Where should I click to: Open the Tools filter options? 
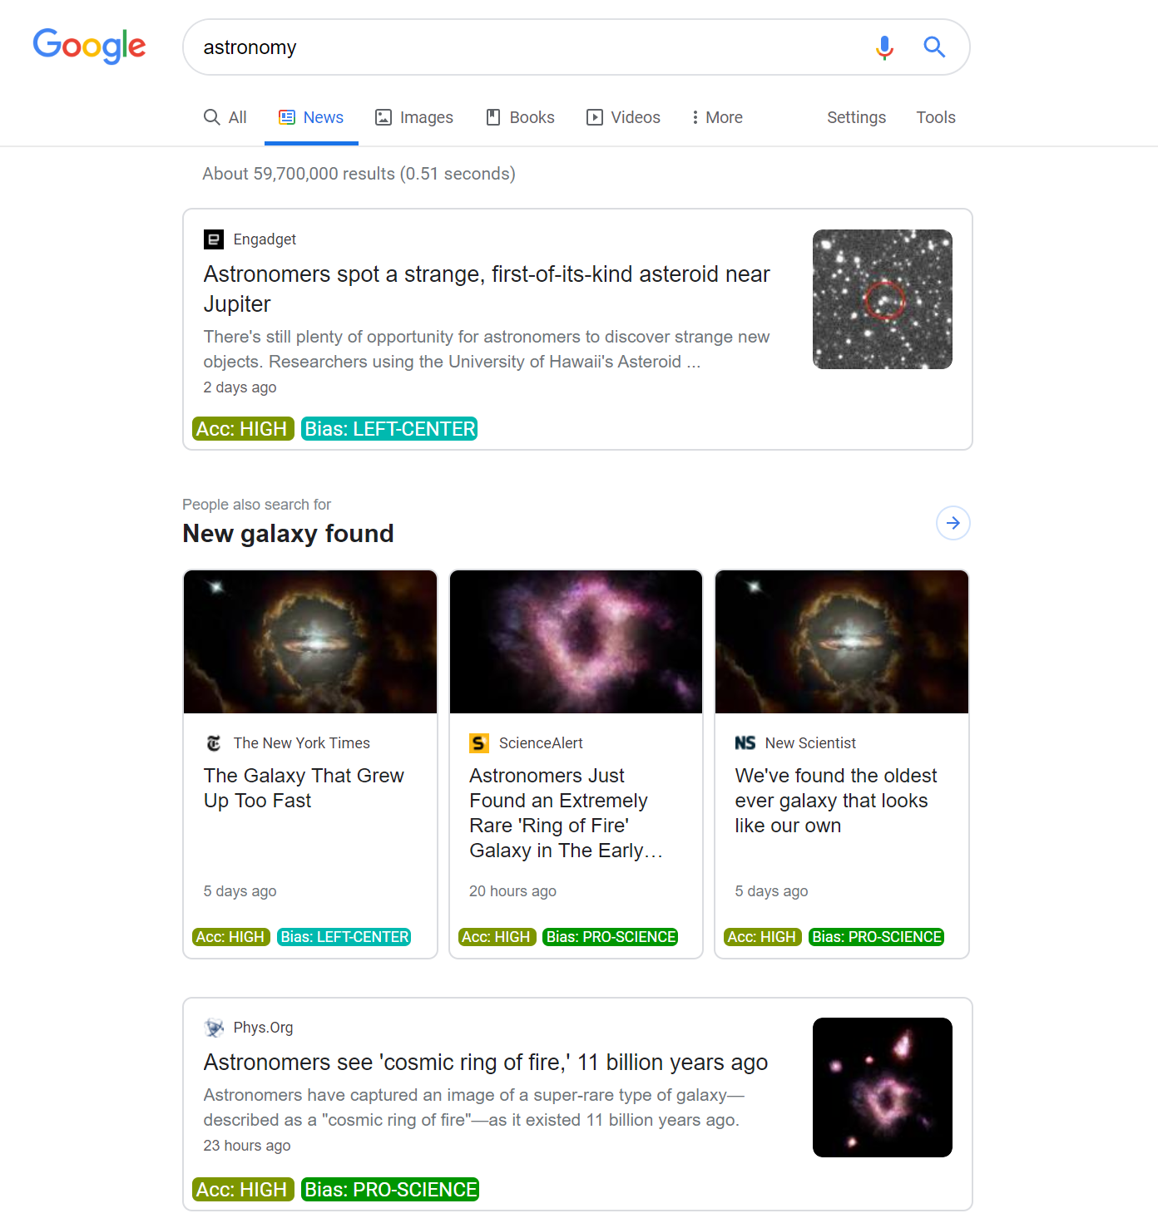click(x=936, y=117)
